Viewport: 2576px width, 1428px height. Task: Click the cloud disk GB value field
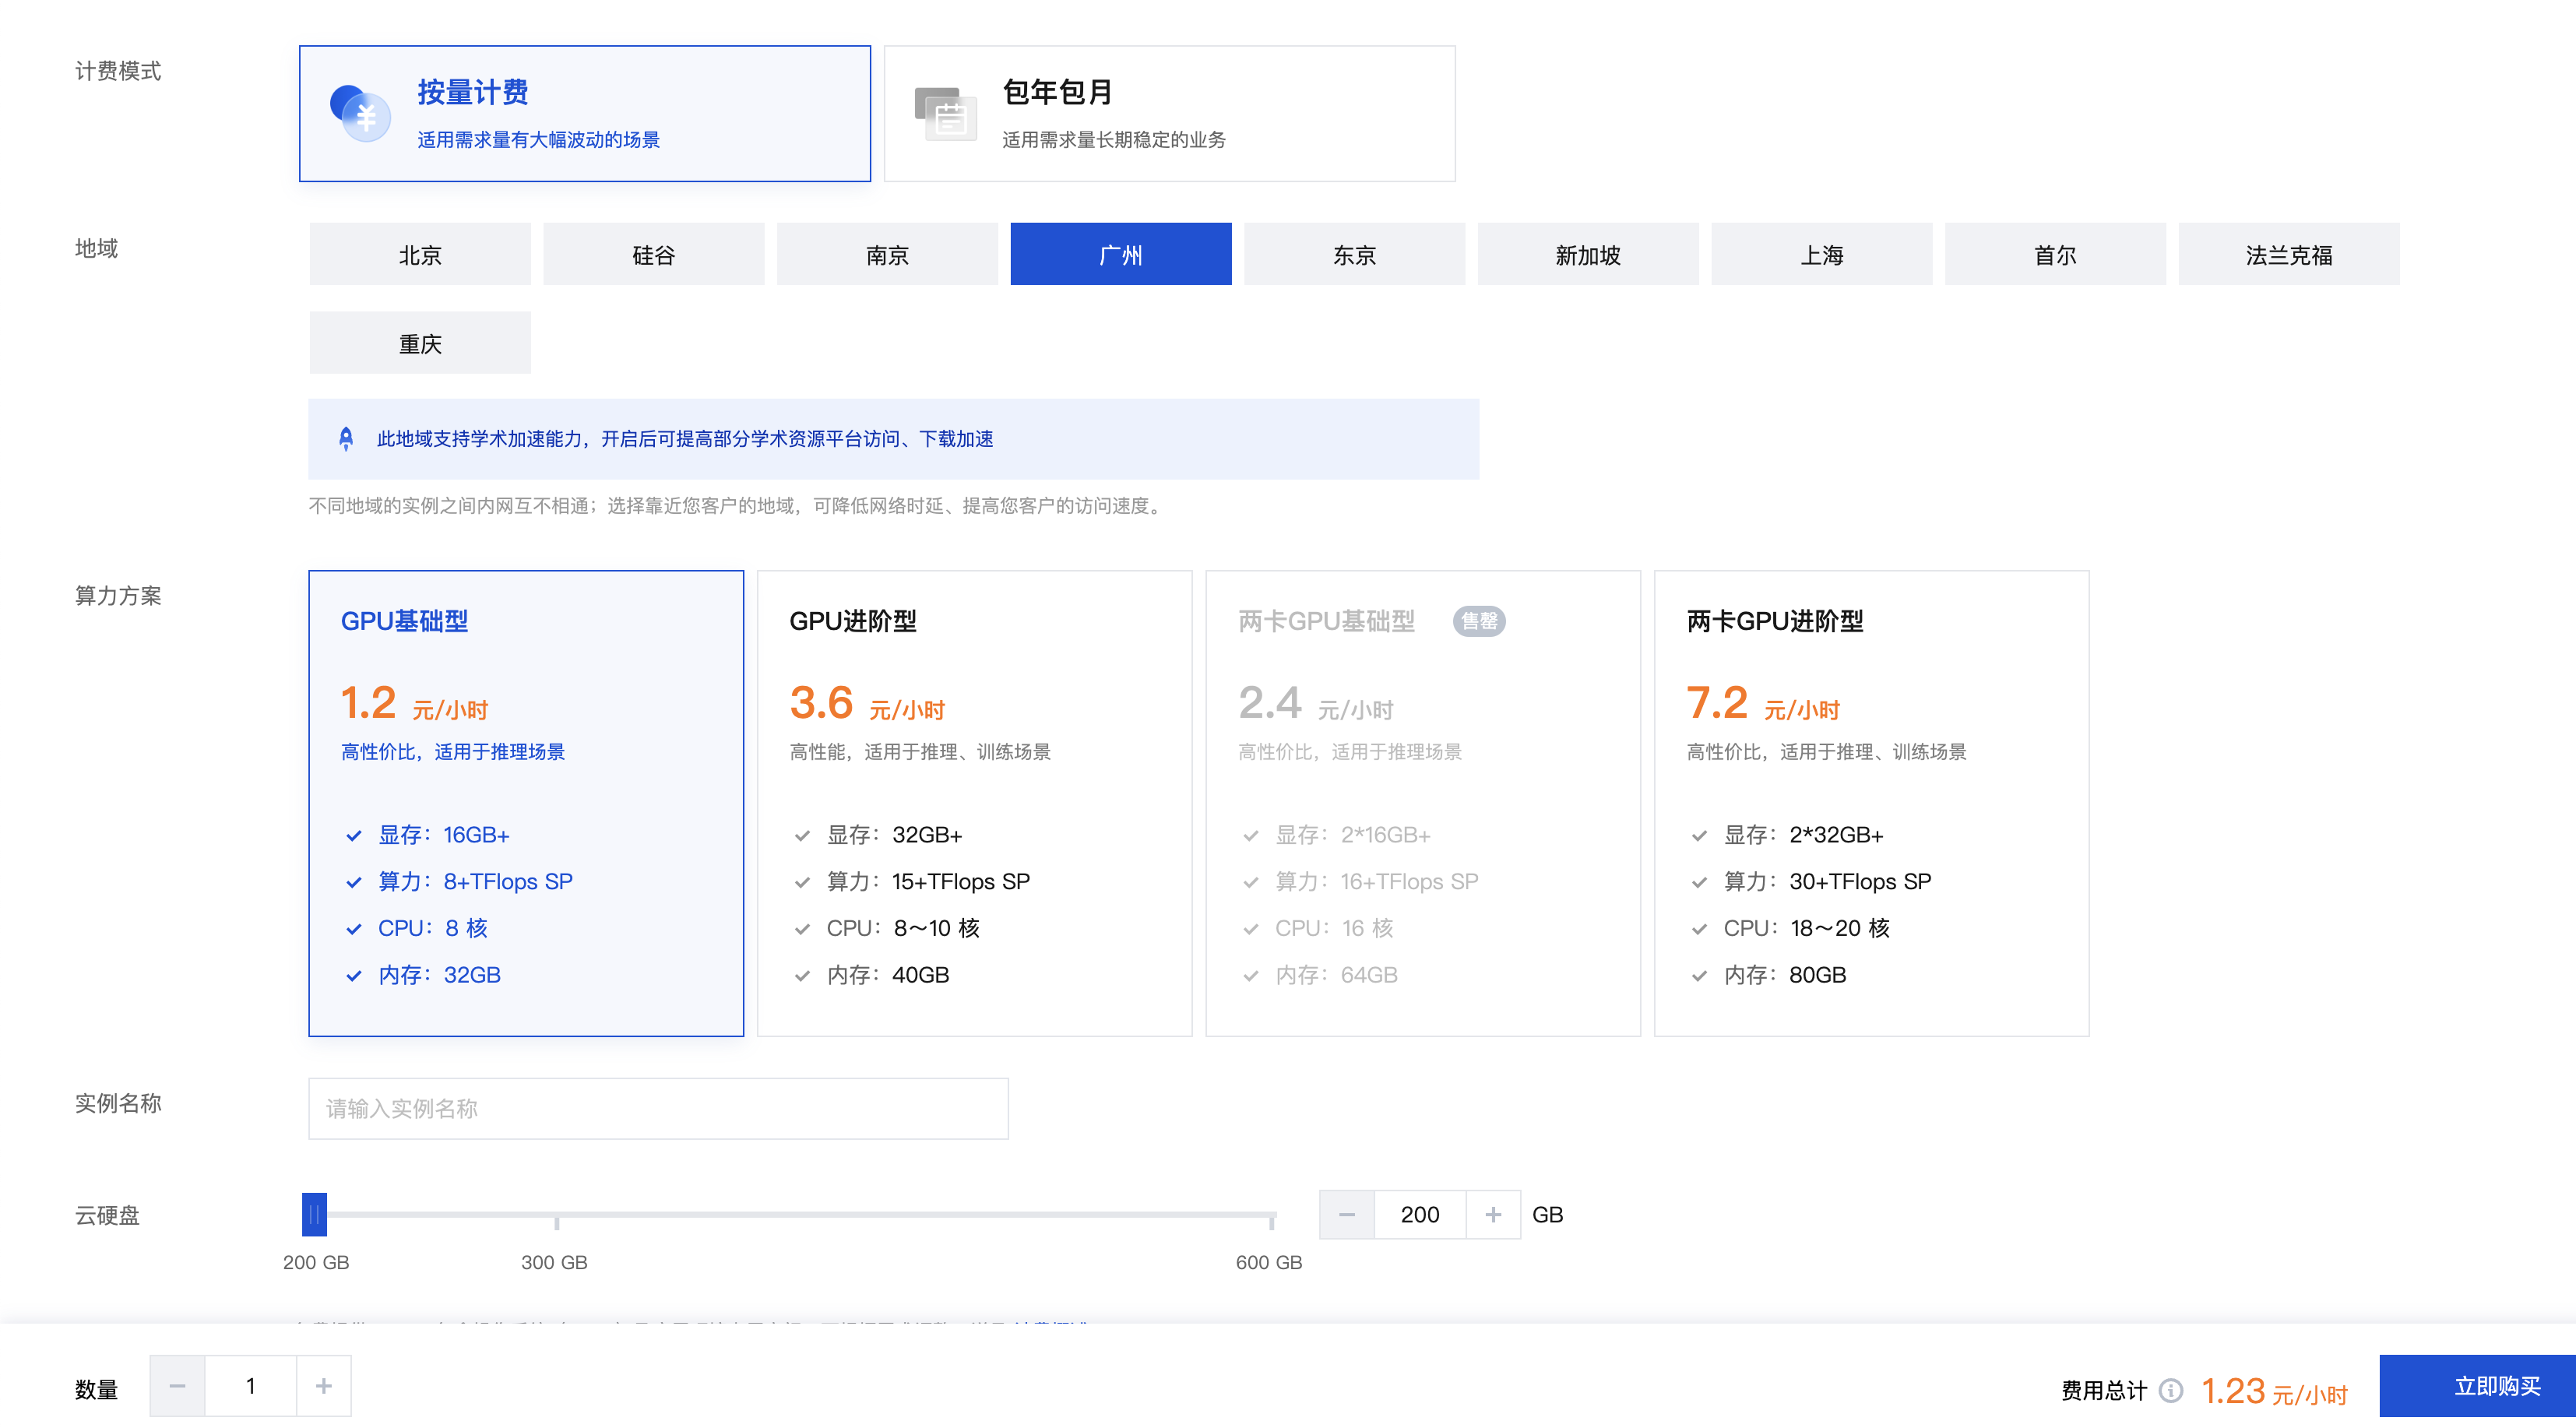point(1420,1214)
